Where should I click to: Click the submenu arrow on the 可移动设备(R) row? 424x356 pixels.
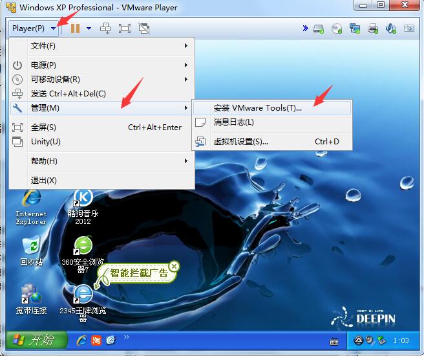point(185,80)
